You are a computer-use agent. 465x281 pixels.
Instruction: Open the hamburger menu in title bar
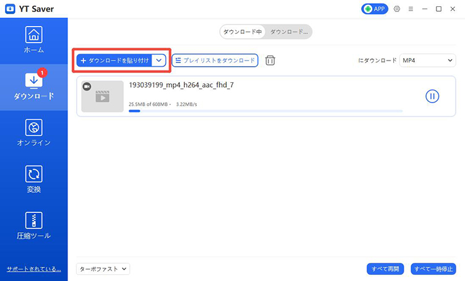coord(411,9)
